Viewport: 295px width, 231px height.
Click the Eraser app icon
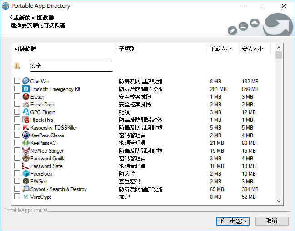26,96
